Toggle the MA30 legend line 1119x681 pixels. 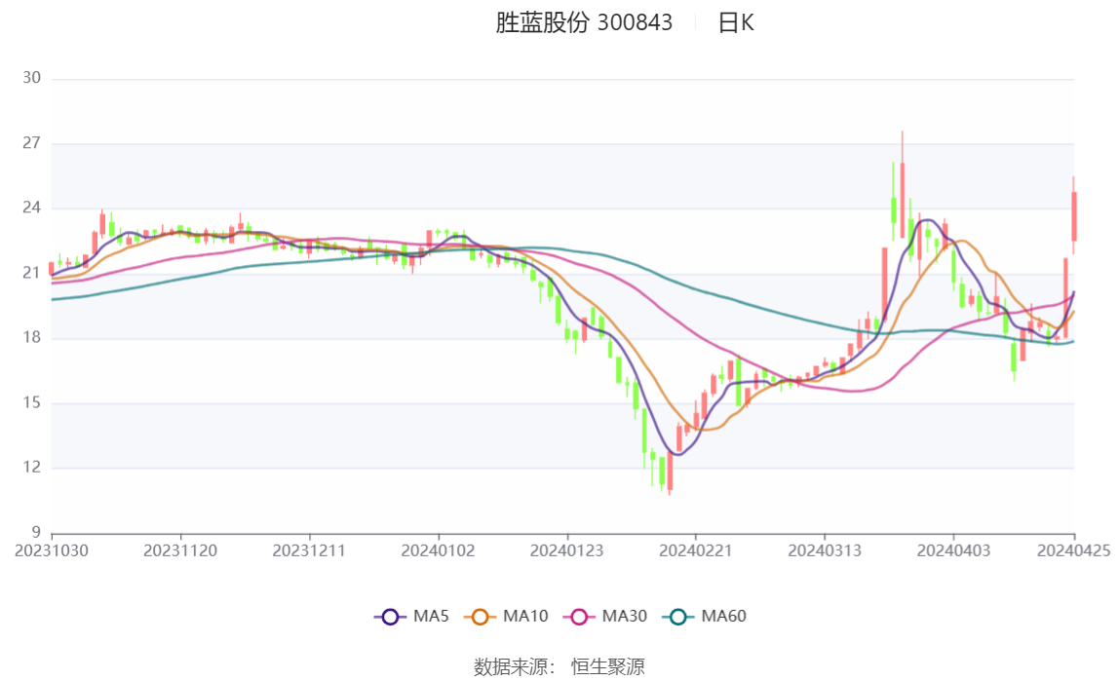click(605, 616)
